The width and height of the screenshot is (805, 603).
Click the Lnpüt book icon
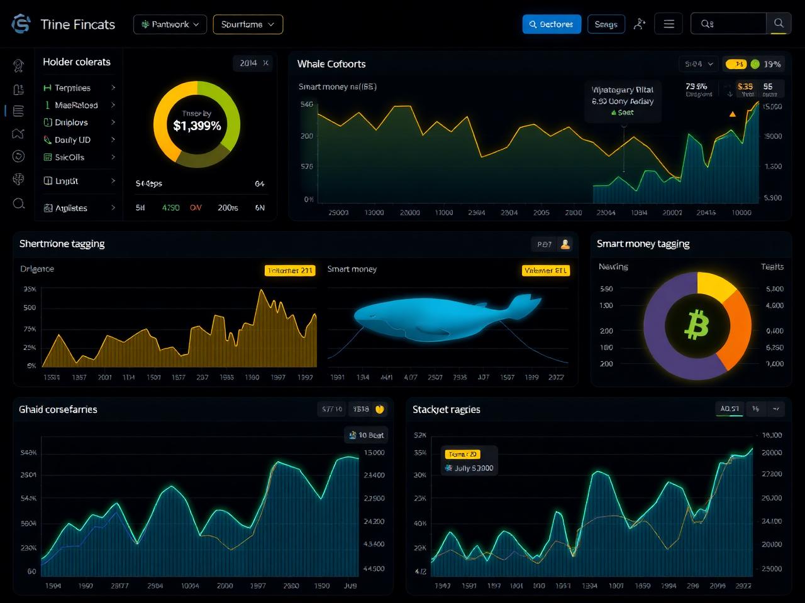coord(47,181)
